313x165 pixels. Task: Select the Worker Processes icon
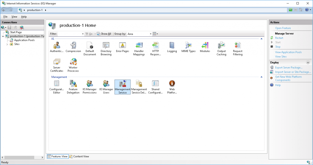(73, 62)
